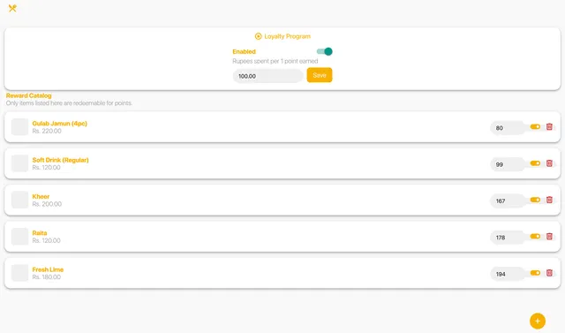Click the Rs. 200.00 price text
Image resolution: width=565 pixels, height=333 pixels.
47,204
